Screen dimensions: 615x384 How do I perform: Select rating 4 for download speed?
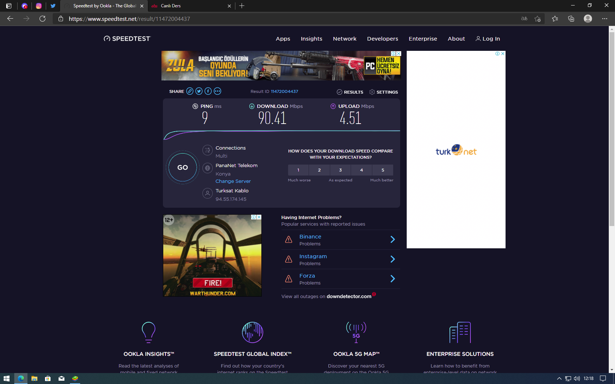point(362,170)
